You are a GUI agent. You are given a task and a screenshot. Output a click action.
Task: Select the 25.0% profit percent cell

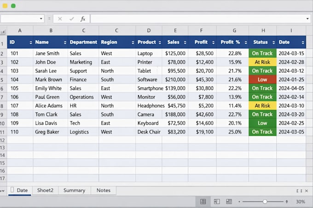tap(233, 132)
